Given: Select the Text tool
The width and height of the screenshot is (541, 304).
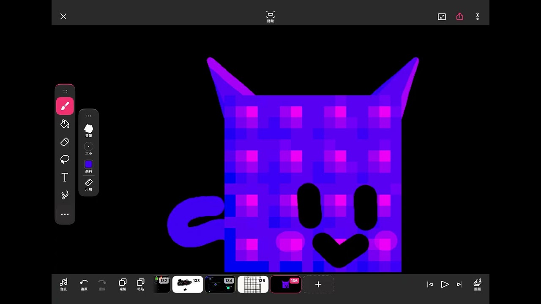Looking at the screenshot, I should pyautogui.click(x=65, y=177).
